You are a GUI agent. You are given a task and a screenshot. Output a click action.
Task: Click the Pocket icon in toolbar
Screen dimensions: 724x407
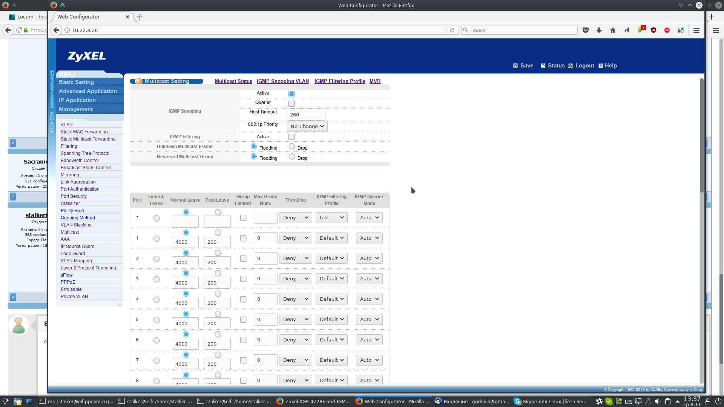(x=586, y=30)
